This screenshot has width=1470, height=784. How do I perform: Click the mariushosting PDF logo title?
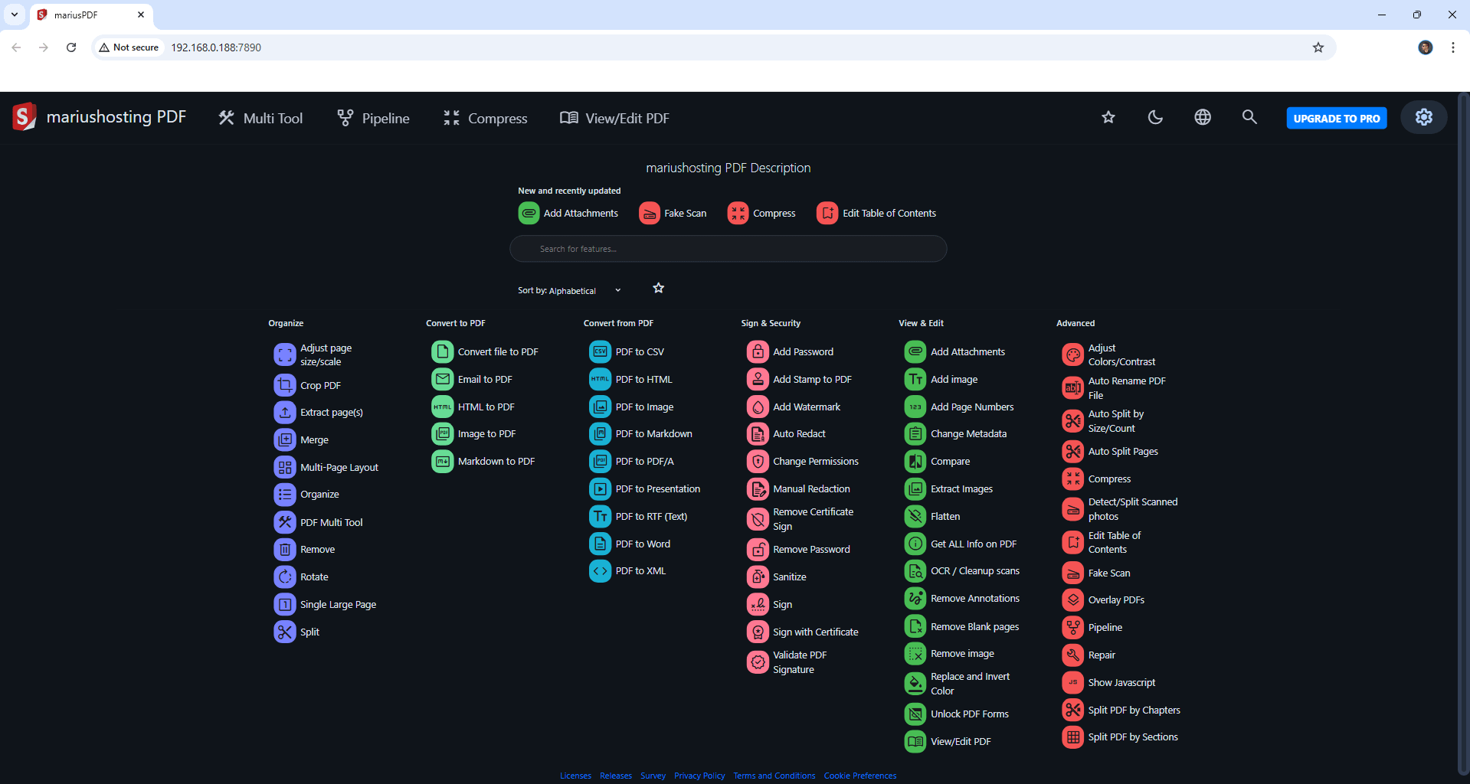pos(100,116)
